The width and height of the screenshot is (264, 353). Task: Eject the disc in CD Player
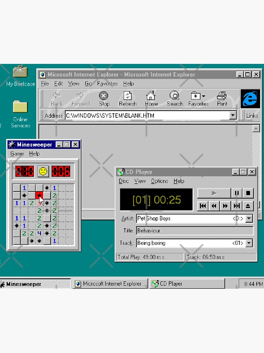tap(248, 206)
